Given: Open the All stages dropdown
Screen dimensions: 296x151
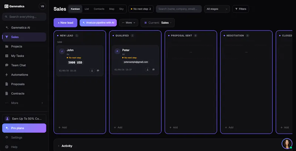Looking at the screenshot, I should pos(217,9).
